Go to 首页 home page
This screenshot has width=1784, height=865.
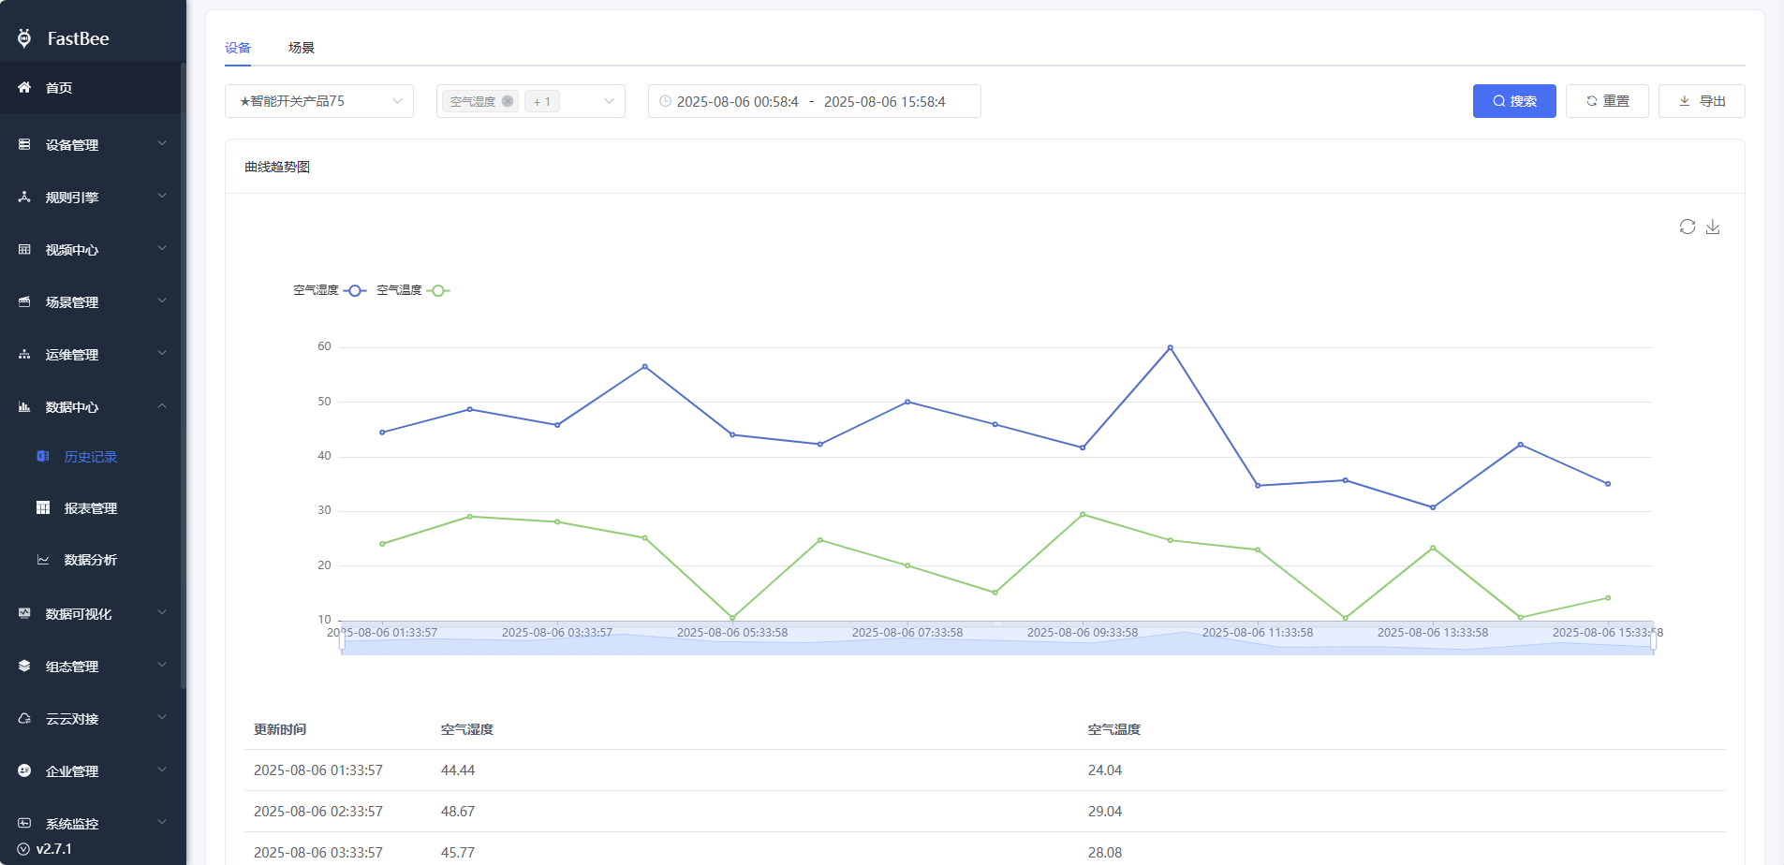(x=59, y=88)
